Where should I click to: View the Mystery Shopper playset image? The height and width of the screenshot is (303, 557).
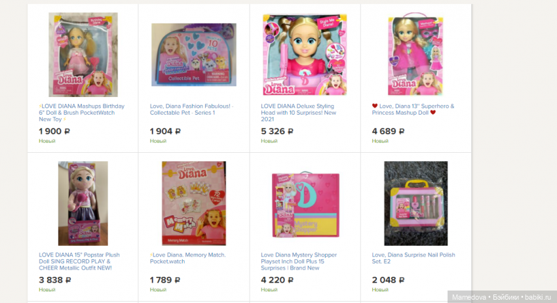tap(305, 204)
